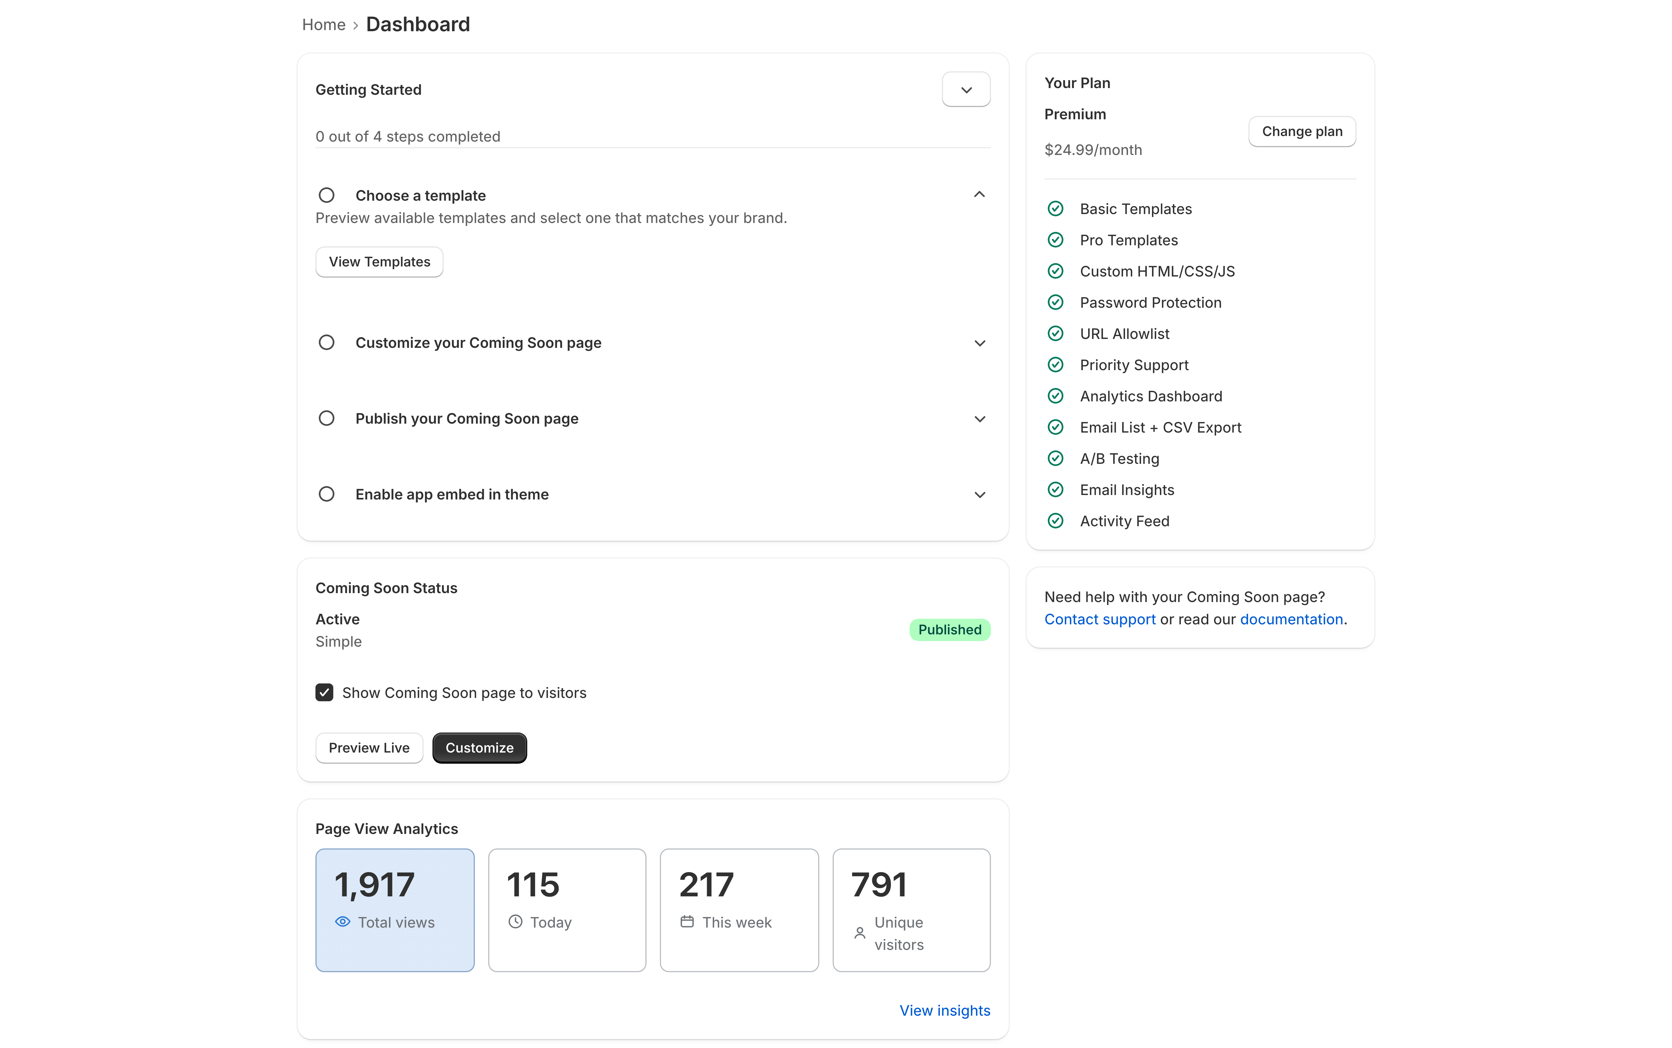Screen dimensions: 1672x1048
Task: Mark the Publish your Coming Soon page circle
Action: tap(326, 418)
